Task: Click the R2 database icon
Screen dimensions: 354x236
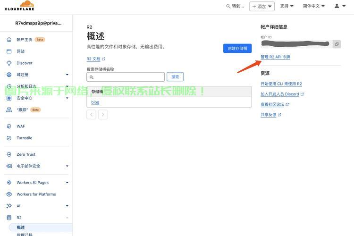Action: click(9, 218)
